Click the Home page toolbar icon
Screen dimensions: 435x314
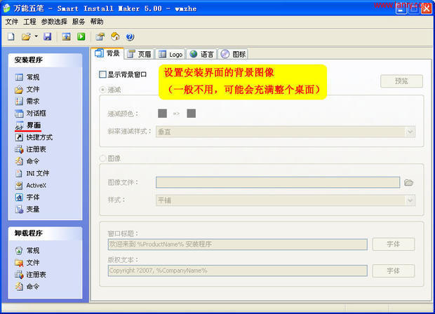click(115, 36)
